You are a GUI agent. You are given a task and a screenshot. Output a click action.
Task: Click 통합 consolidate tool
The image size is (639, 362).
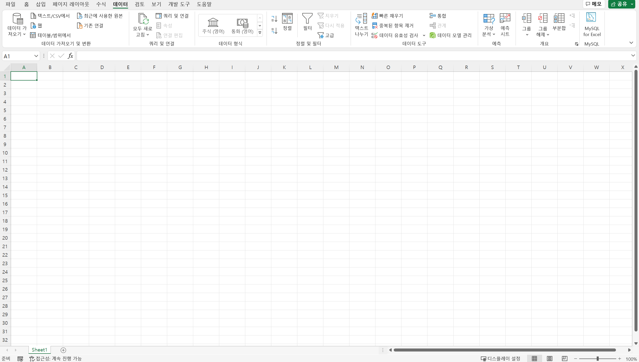click(438, 16)
